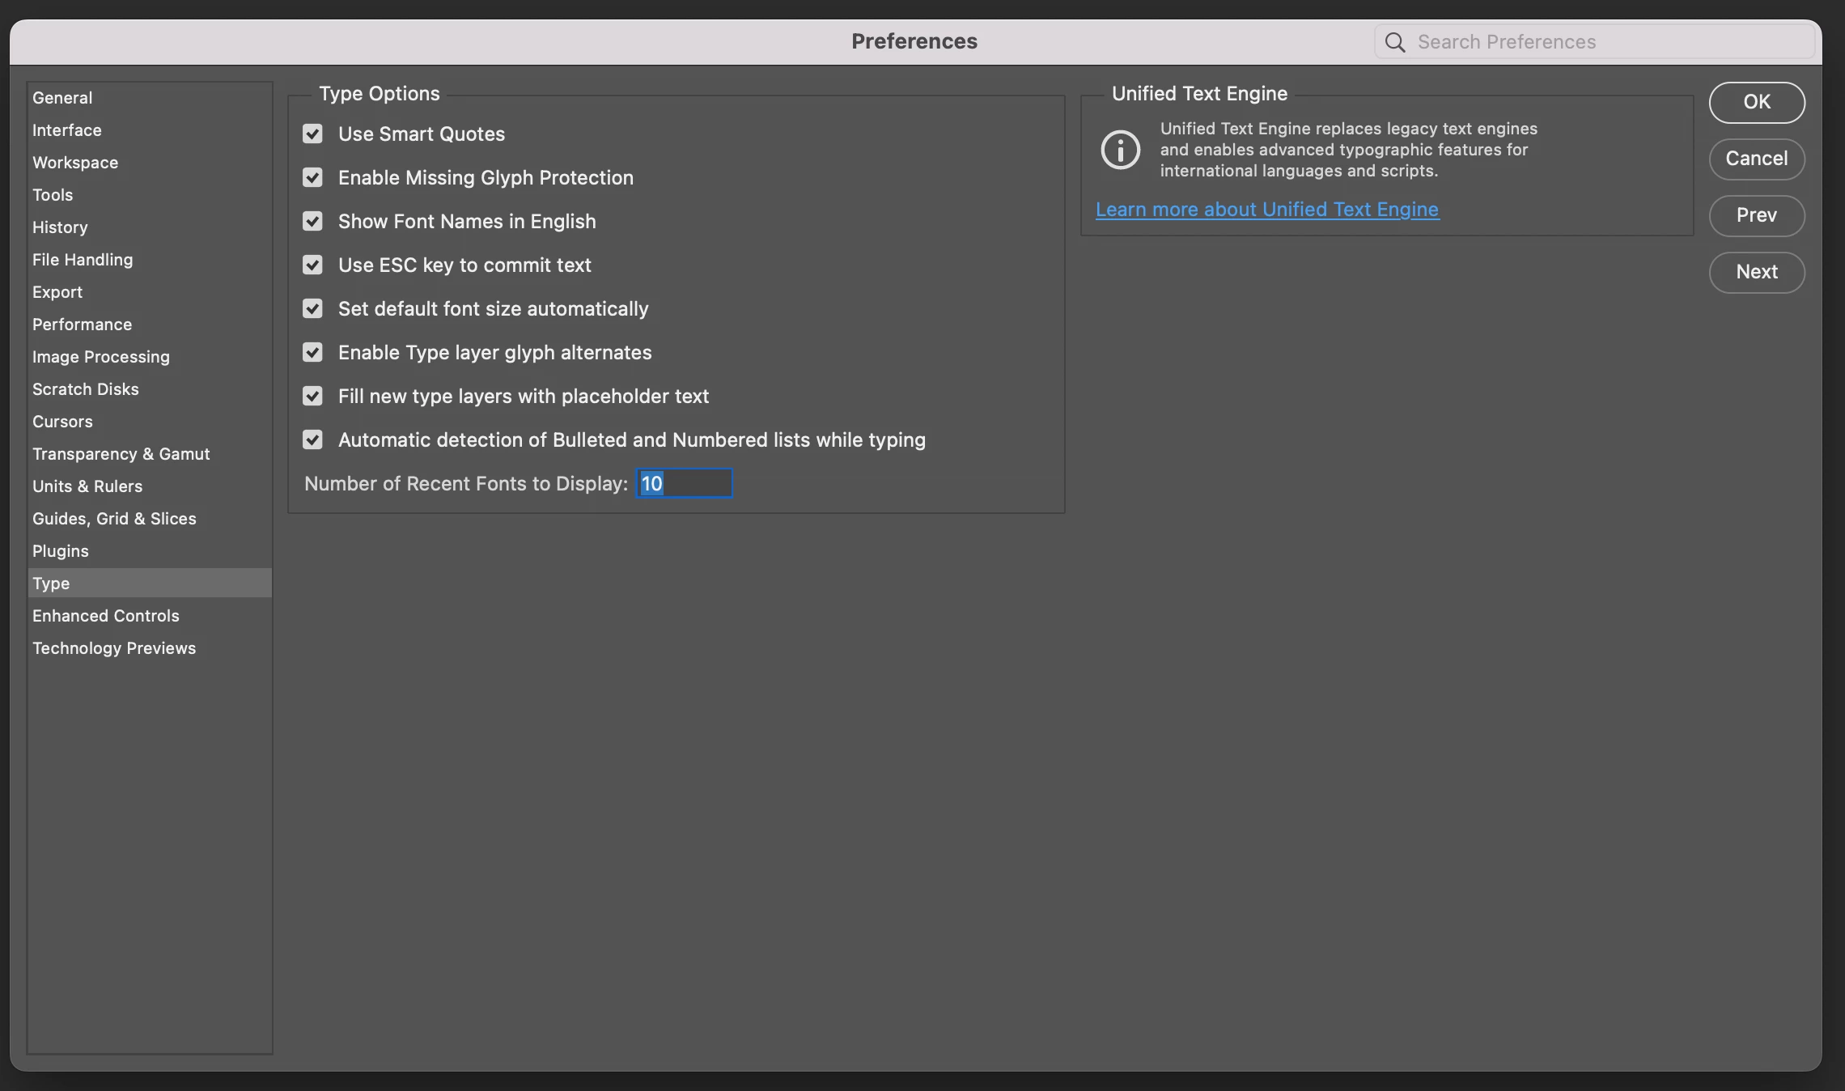Select Technology Previews in the sidebar
The width and height of the screenshot is (1845, 1091).
(x=114, y=648)
